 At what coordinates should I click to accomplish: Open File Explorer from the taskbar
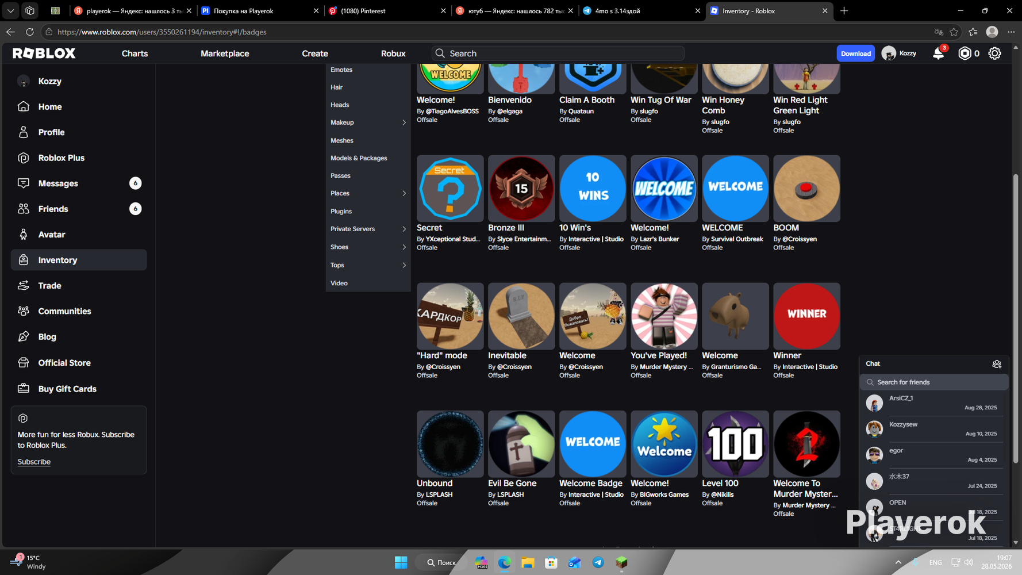point(528,562)
